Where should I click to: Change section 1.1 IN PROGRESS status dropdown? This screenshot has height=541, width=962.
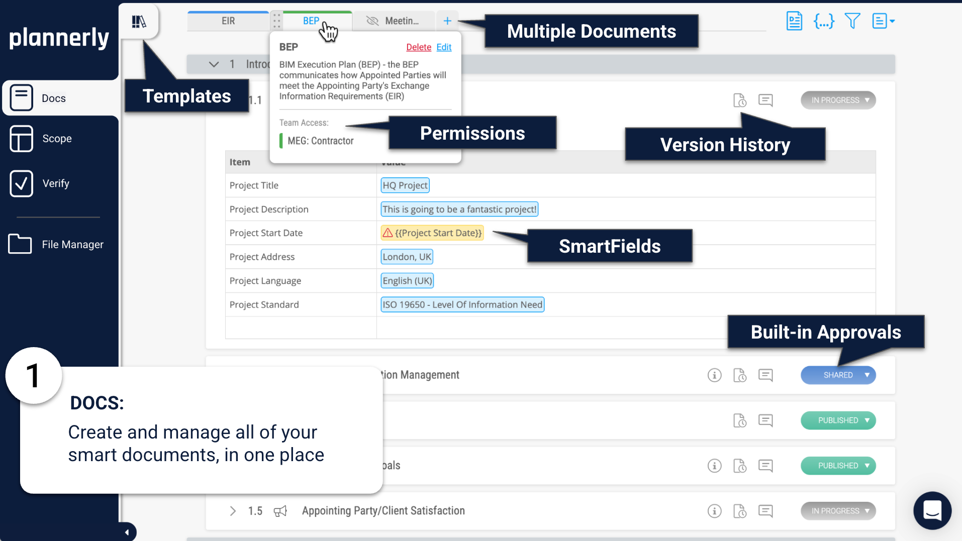[x=838, y=100]
